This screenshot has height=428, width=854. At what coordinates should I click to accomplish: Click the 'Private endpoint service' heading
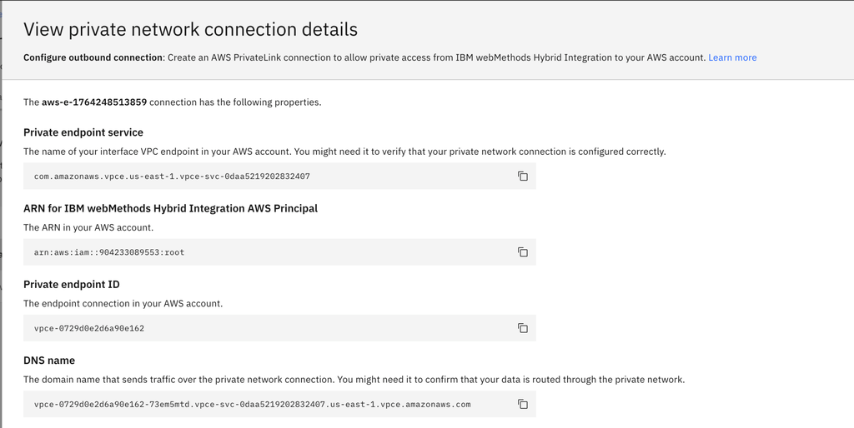83,132
